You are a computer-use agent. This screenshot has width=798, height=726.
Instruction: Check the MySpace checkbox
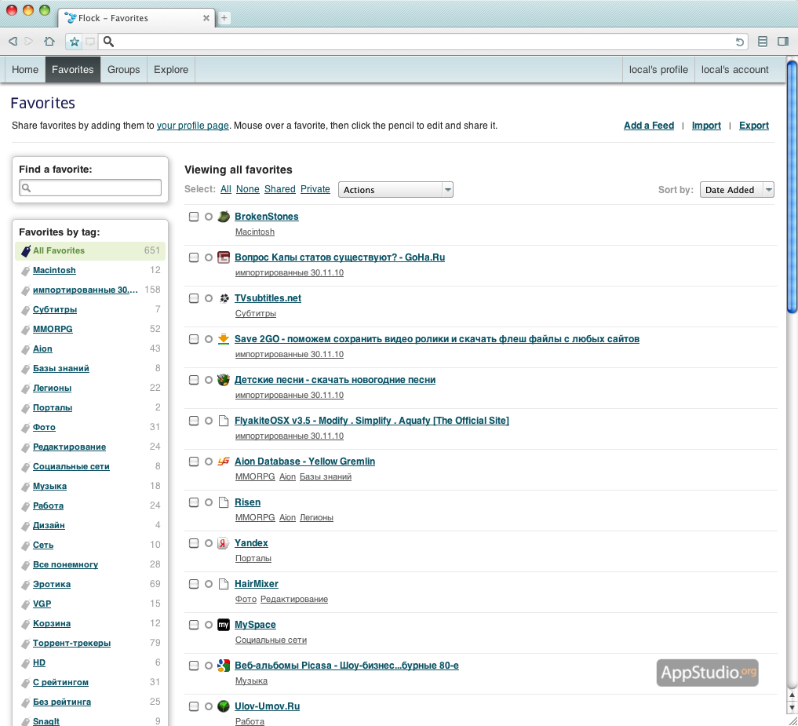point(194,625)
